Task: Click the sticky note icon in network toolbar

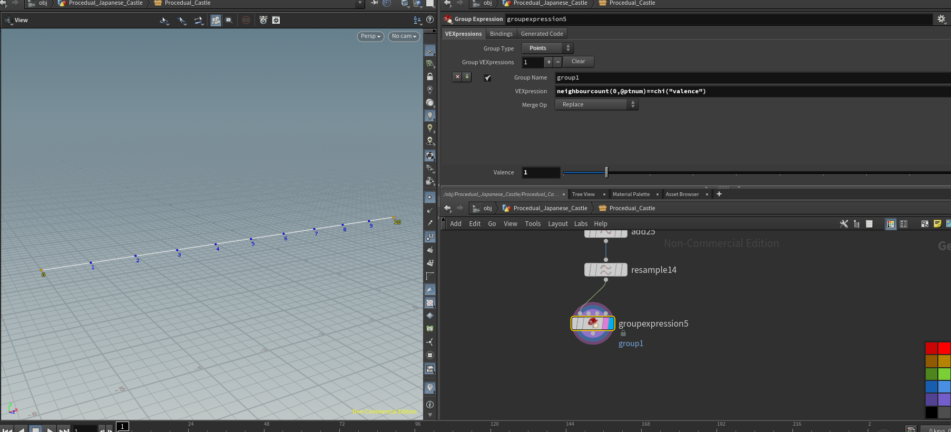Action: [x=937, y=224]
